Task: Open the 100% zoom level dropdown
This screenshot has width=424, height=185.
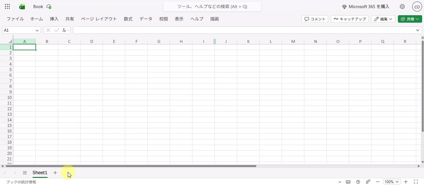Action: pos(392,182)
